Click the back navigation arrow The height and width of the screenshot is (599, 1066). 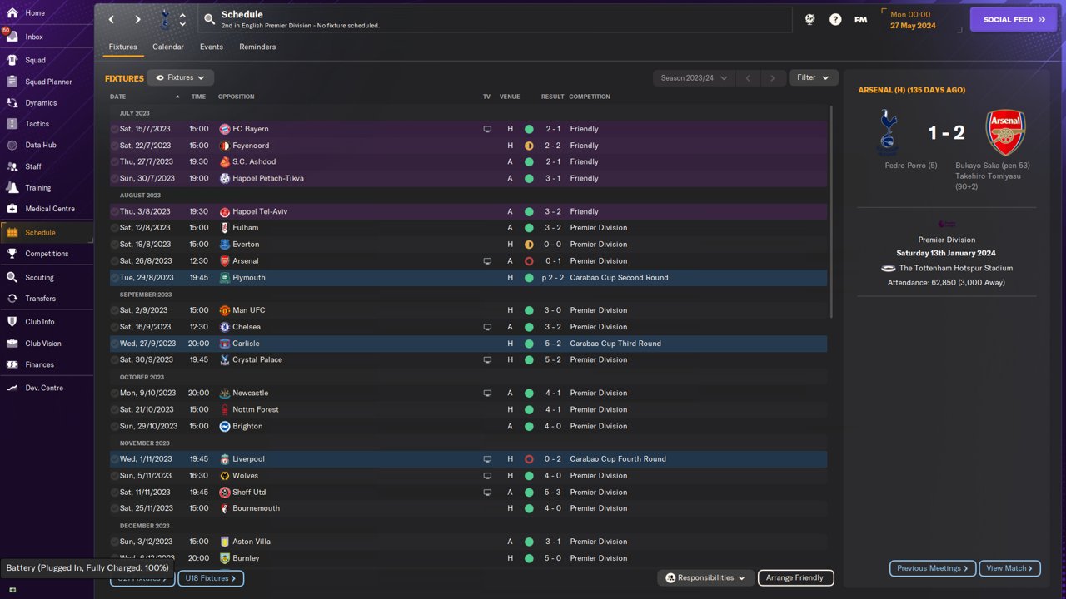(x=112, y=19)
